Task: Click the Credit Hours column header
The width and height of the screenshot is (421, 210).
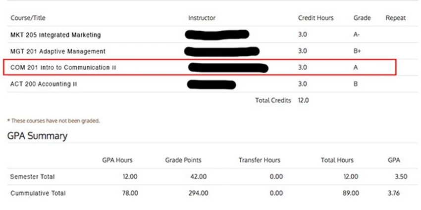Action: pos(316,18)
